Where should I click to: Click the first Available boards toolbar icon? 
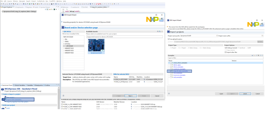point(158,31)
